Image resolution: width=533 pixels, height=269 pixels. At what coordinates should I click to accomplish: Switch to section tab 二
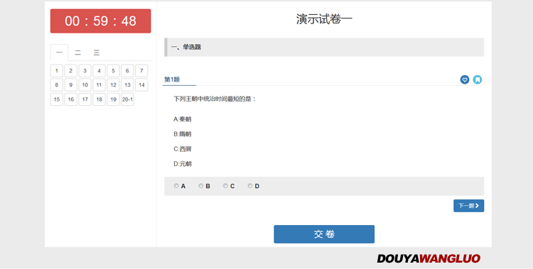tap(78, 53)
